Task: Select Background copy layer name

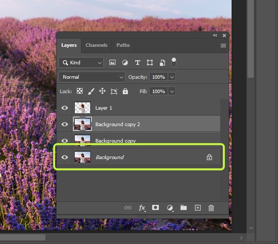Action: coord(116,141)
